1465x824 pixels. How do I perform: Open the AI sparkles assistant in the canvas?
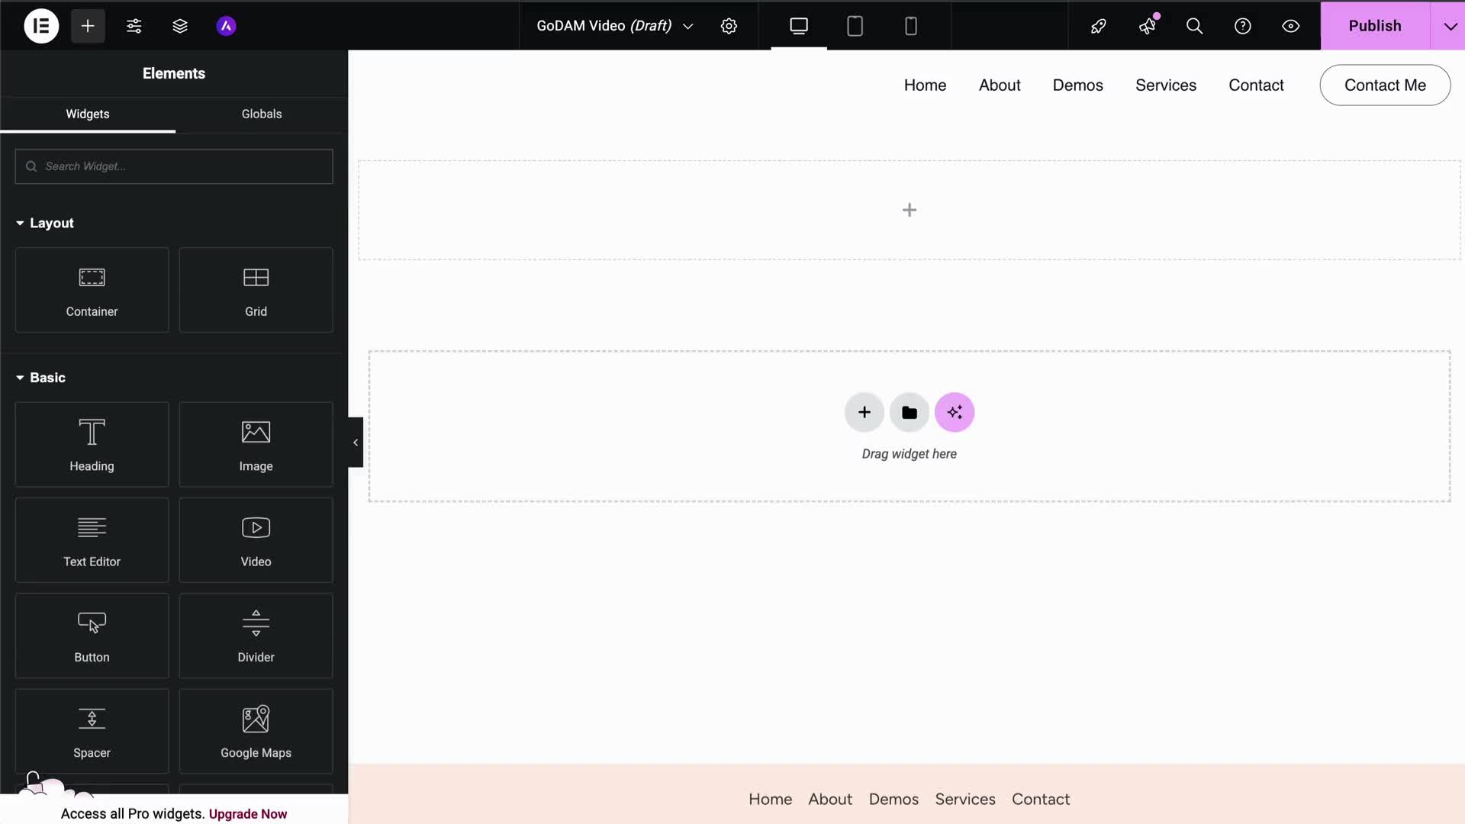(955, 412)
